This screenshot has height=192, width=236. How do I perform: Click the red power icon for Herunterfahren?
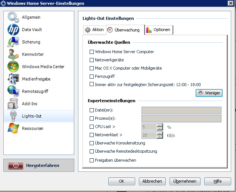coord(16,165)
